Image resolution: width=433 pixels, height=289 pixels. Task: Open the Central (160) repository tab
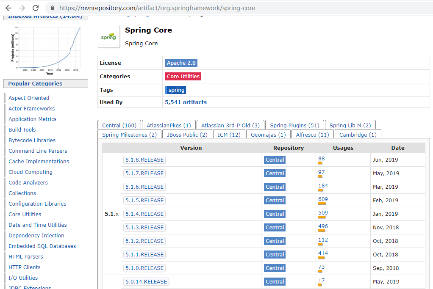tap(119, 126)
